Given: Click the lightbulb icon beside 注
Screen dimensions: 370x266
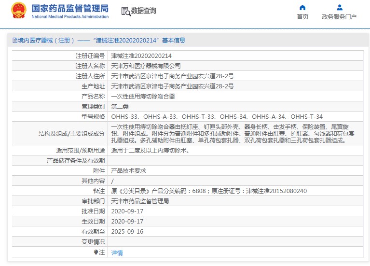Looking at the screenshot, I should pyautogui.click(x=96, y=252).
